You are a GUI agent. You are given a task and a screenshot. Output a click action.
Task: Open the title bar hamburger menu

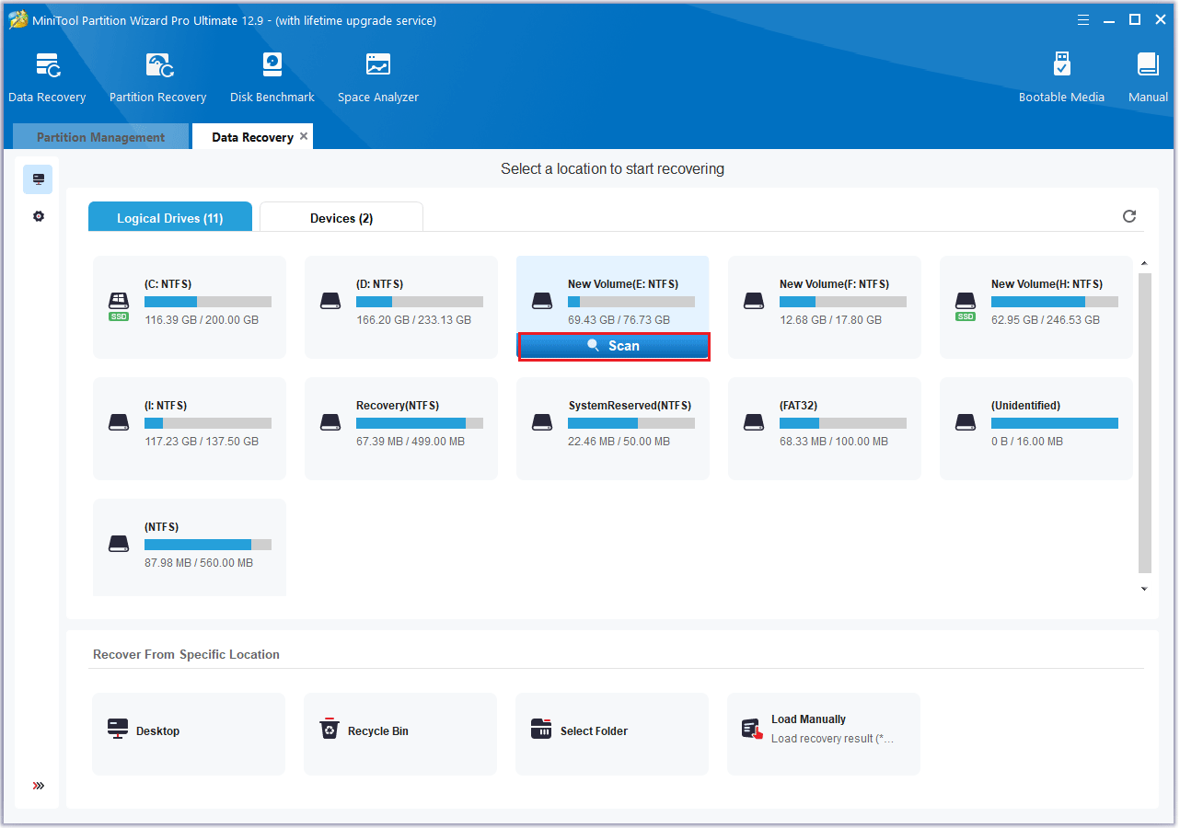(x=1083, y=19)
